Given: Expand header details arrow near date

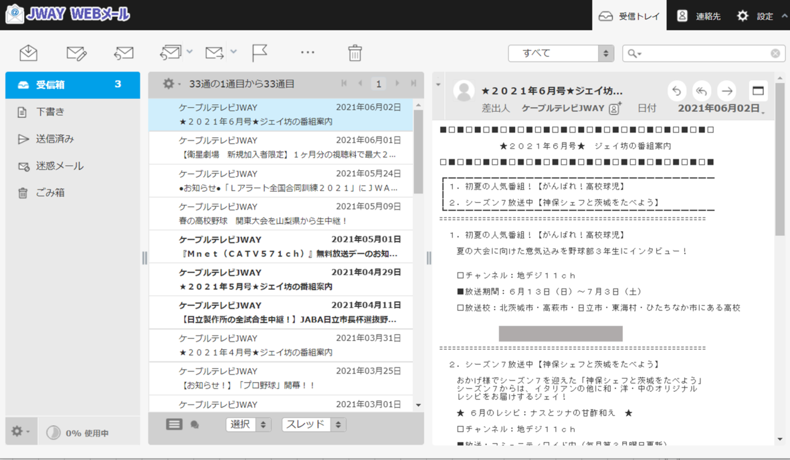Looking at the screenshot, I should 763,112.
